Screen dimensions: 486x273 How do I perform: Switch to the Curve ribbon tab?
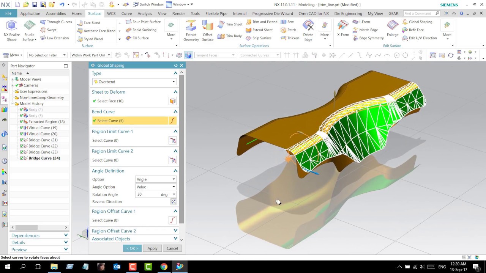point(126,13)
